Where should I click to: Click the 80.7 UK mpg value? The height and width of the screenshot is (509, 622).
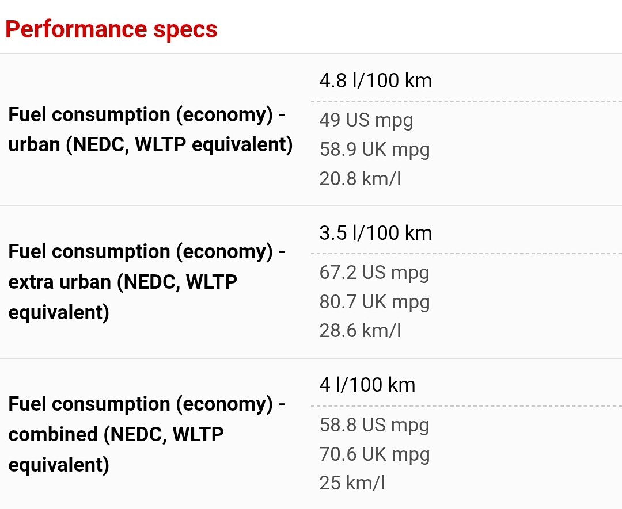pyautogui.click(x=374, y=301)
